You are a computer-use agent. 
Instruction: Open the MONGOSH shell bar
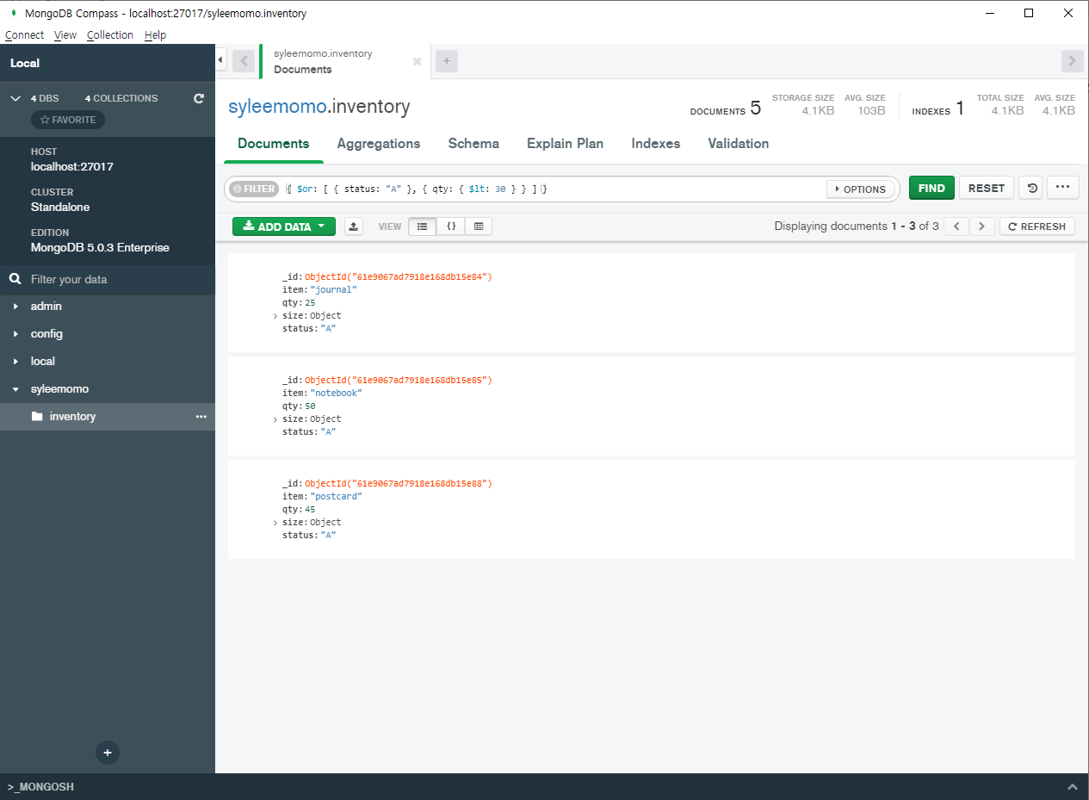click(544, 787)
